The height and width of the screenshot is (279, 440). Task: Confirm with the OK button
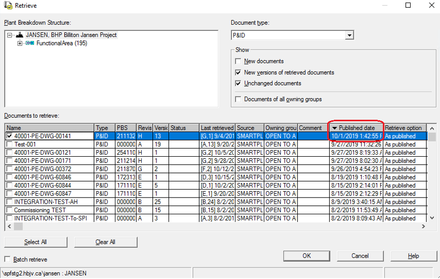tap(306, 256)
